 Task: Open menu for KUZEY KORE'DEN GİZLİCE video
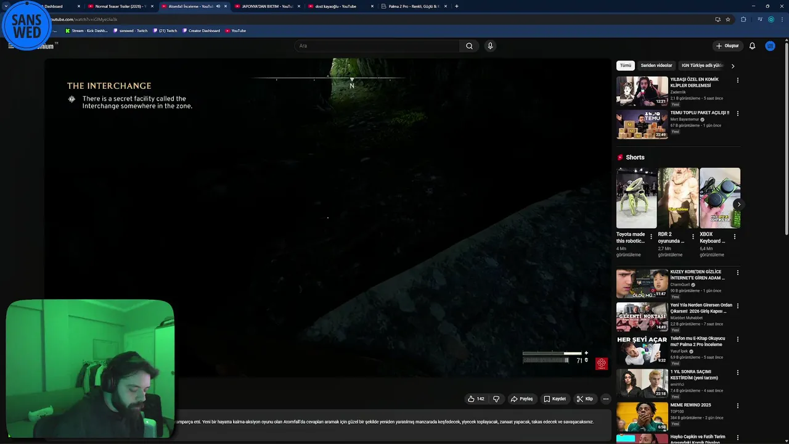click(737, 273)
